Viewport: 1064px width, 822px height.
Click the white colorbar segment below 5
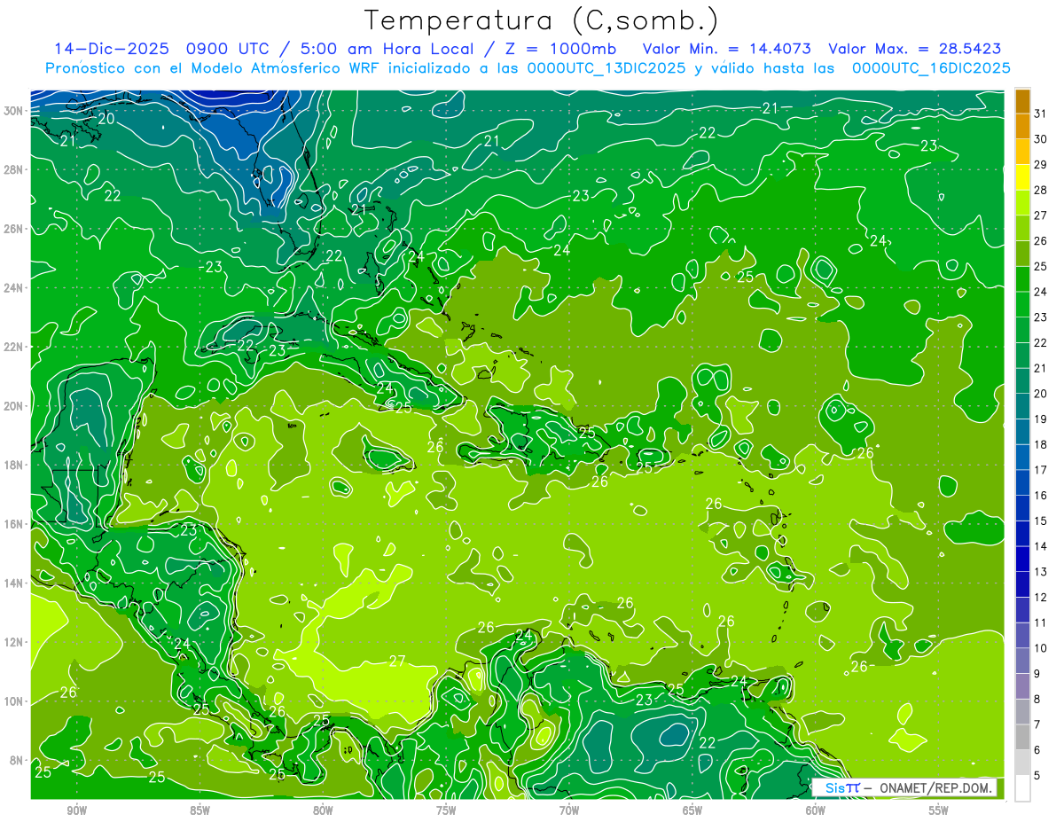(1022, 788)
